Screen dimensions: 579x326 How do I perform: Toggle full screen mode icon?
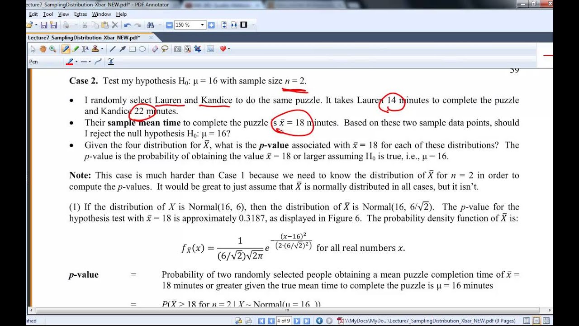tap(244, 25)
